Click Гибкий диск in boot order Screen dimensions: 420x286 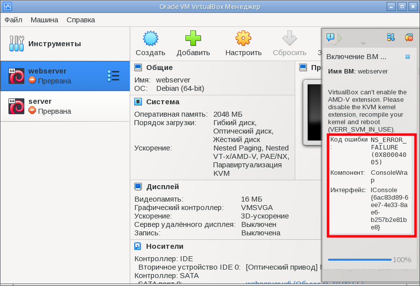click(x=235, y=123)
